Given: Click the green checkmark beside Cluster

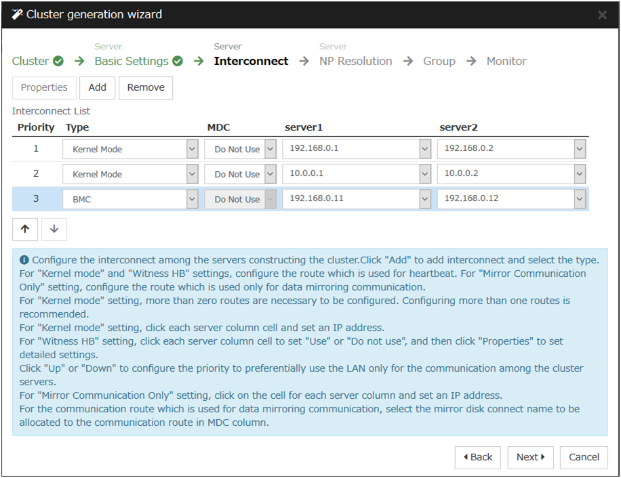Looking at the screenshot, I should click(57, 61).
